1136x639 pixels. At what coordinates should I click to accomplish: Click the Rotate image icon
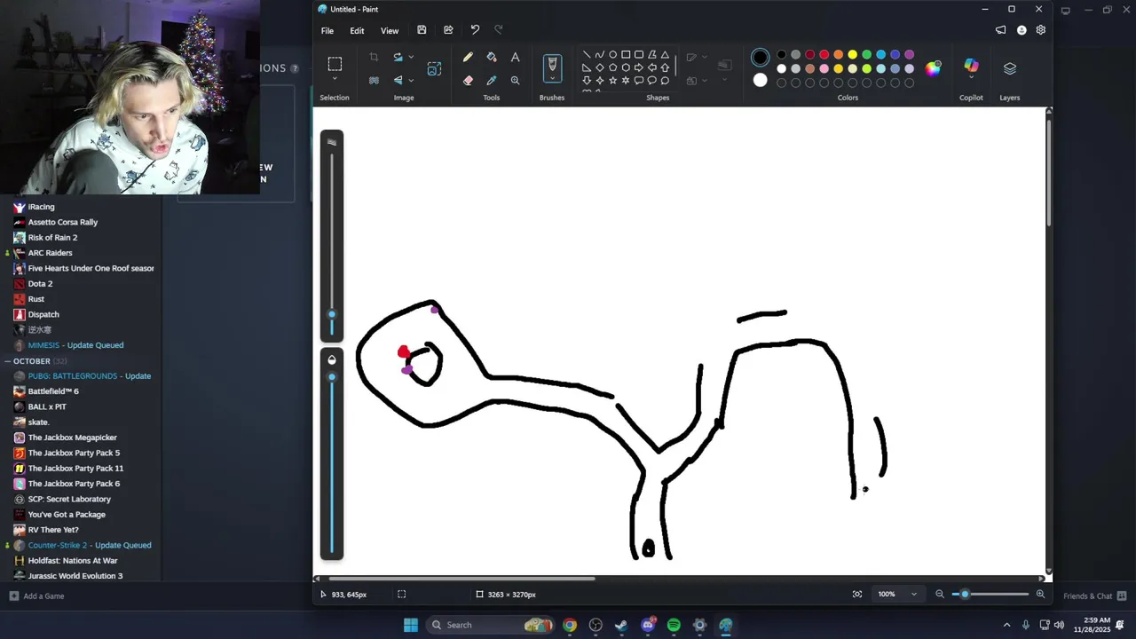pyautogui.click(x=398, y=58)
